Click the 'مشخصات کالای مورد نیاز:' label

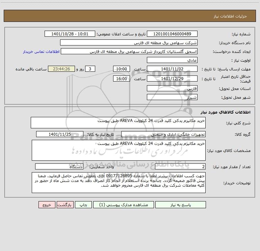pos(229,151)
